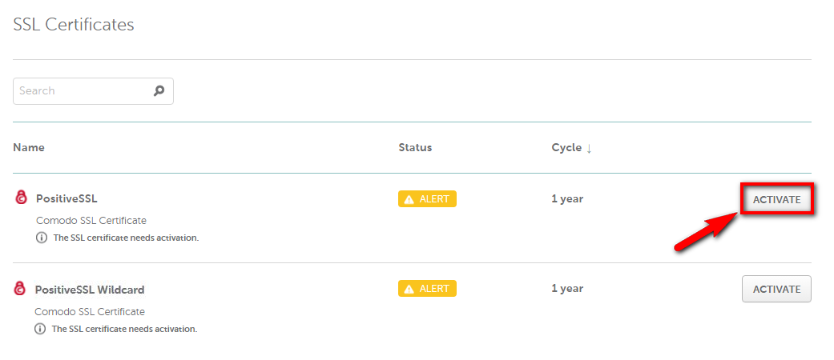Click the SSL Certificates page heading
This screenshot has width=834, height=360.
74,25
